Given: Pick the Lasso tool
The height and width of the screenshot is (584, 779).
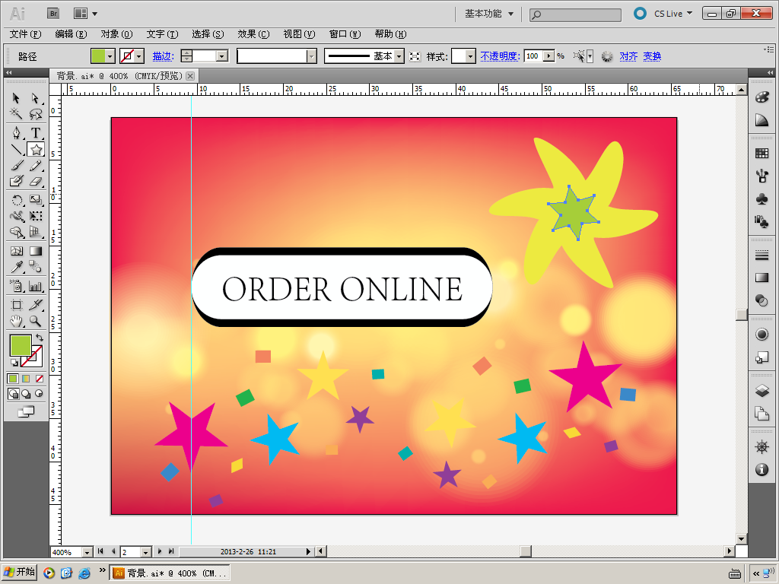Looking at the screenshot, I should (x=35, y=114).
